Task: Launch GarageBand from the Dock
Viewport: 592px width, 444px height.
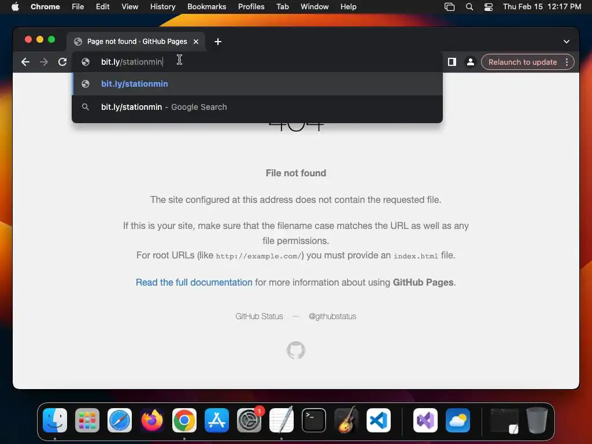Action: [346, 420]
